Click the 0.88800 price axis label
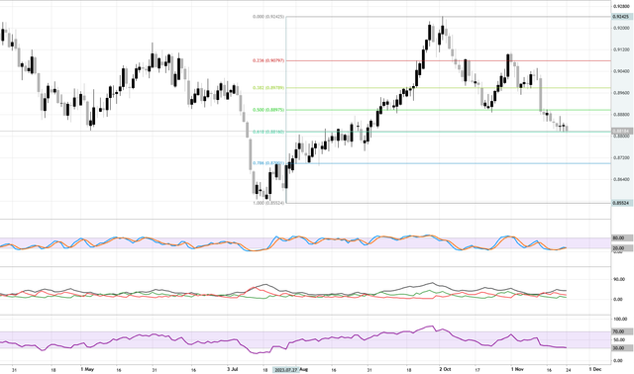 tap(621, 115)
